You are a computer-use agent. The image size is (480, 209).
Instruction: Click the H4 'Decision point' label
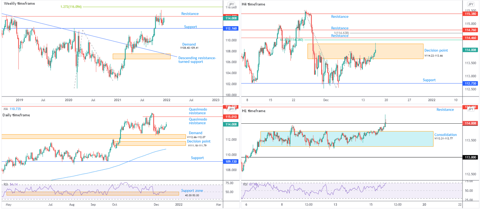coord(436,50)
